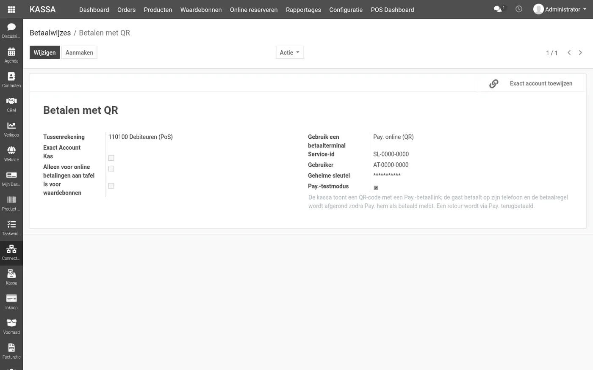Open the activities clock icon

click(x=519, y=9)
